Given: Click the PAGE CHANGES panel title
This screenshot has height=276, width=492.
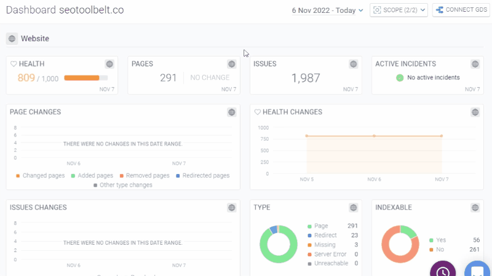Looking at the screenshot, I should point(36,112).
